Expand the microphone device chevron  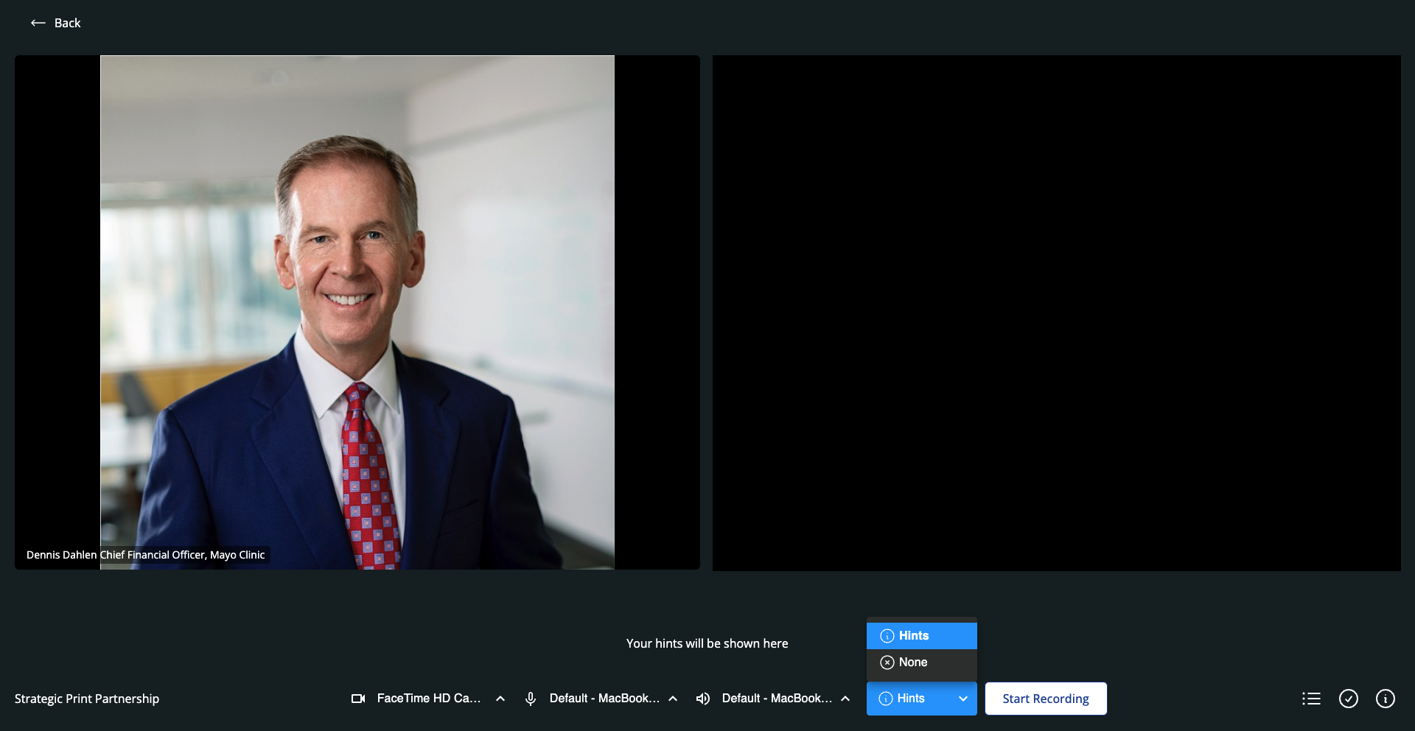point(673,699)
